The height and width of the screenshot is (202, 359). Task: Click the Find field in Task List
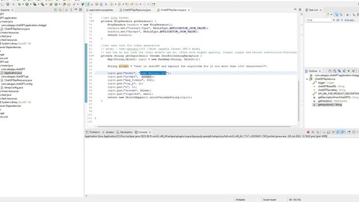pos(319,20)
